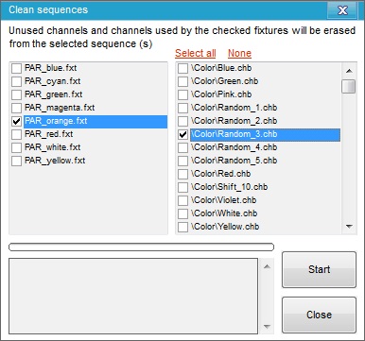Select \Color\Shift_10.chb in sequence list
This screenshot has height=341, width=365.
tap(229, 187)
